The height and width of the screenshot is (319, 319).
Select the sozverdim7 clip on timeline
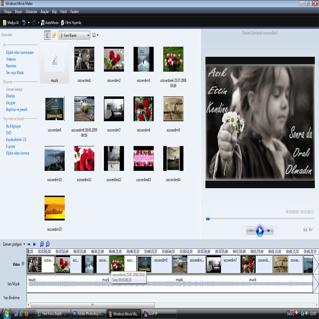click(223, 264)
